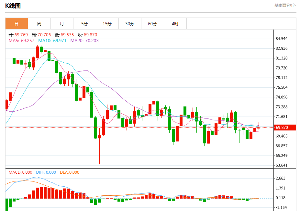Click the -1.154 MACD axis label
The width and height of the screenshot is (300, 211).
(281, 207)
